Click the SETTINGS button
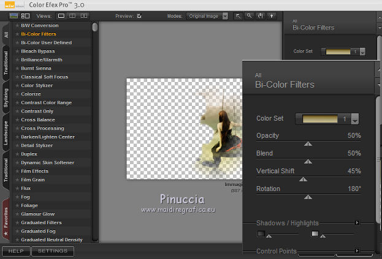This screenshot has width=382, height=259. click(53, 251)
